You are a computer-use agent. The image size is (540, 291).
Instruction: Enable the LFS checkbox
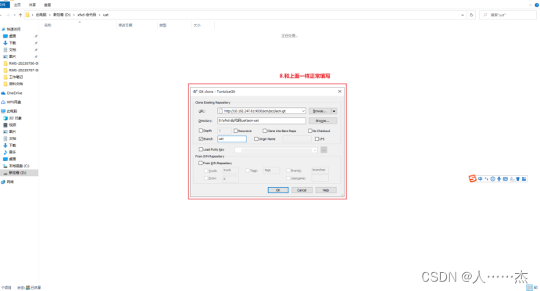316,139
